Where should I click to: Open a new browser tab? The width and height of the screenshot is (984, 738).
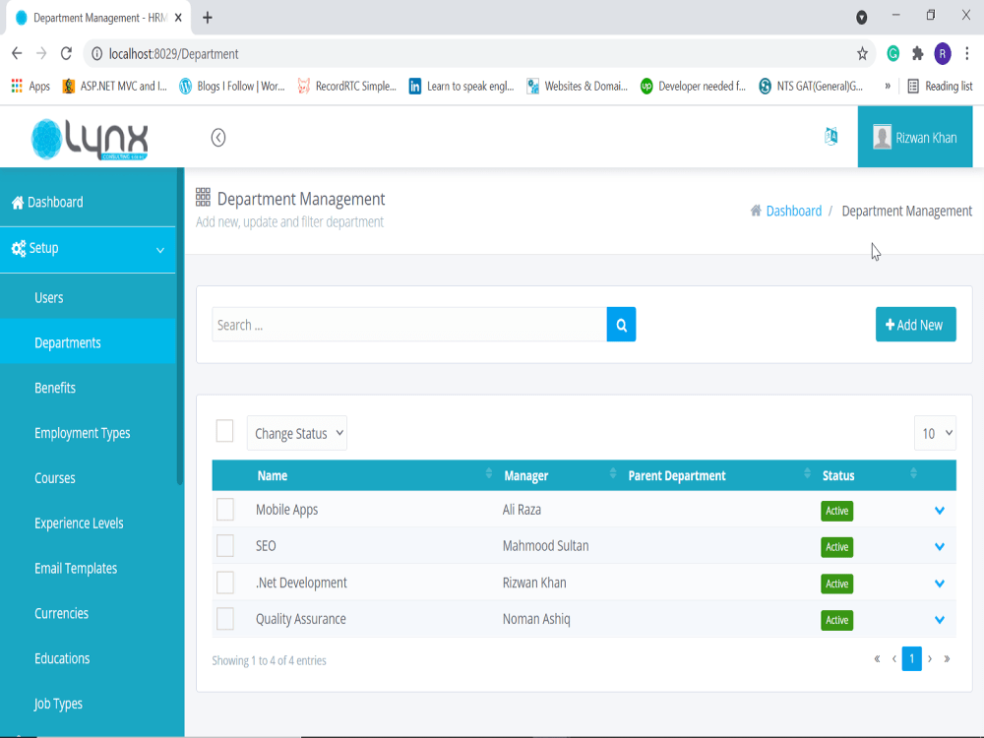pyautogui.click(x=207, y=18)
